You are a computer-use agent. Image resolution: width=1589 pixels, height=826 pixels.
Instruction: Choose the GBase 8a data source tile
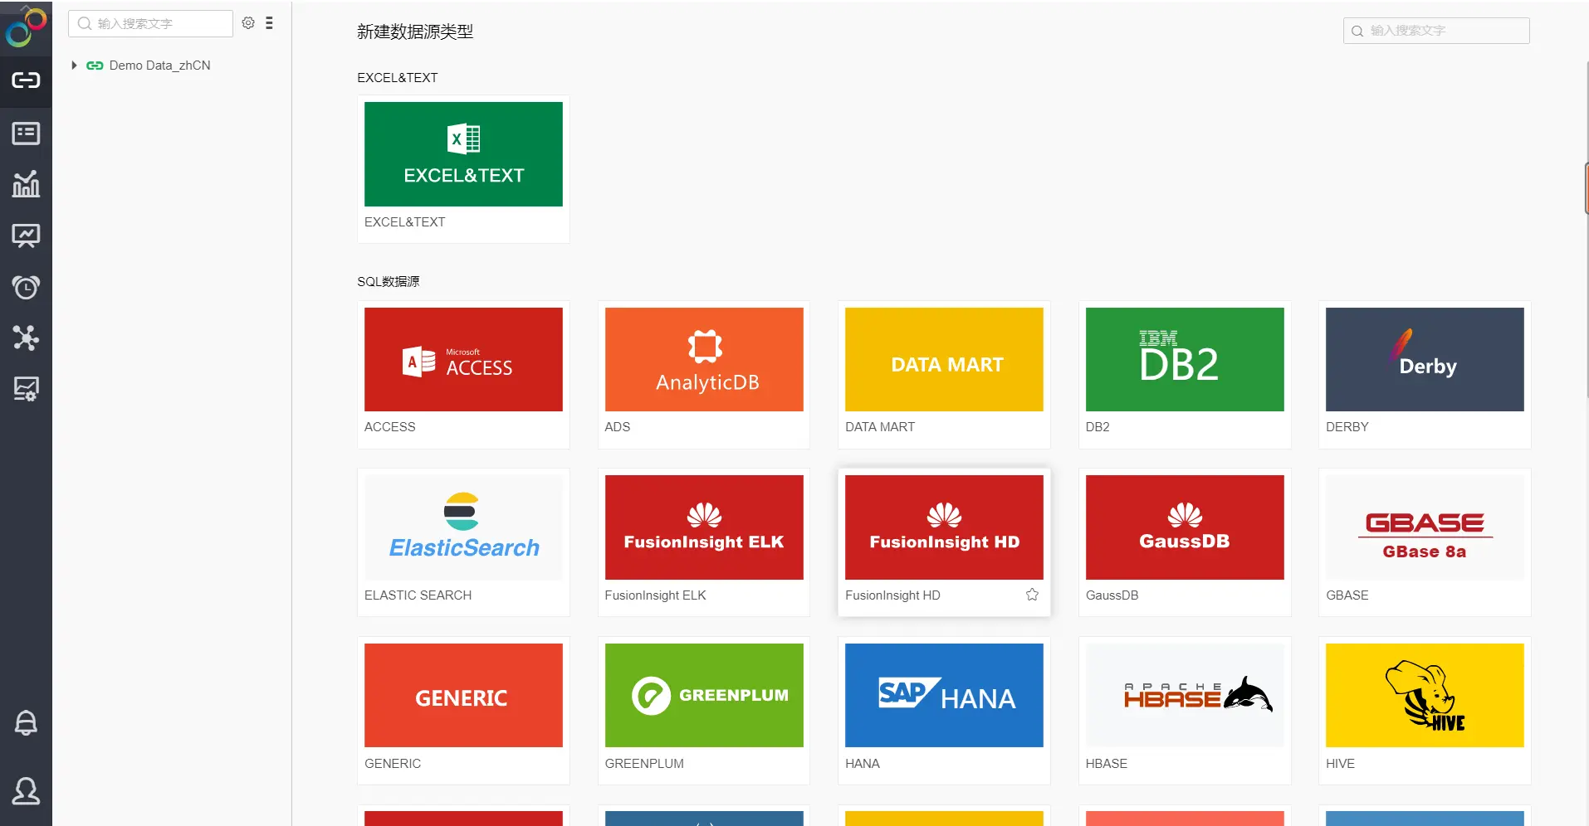pyautogui.click(x=1425, y=542)
